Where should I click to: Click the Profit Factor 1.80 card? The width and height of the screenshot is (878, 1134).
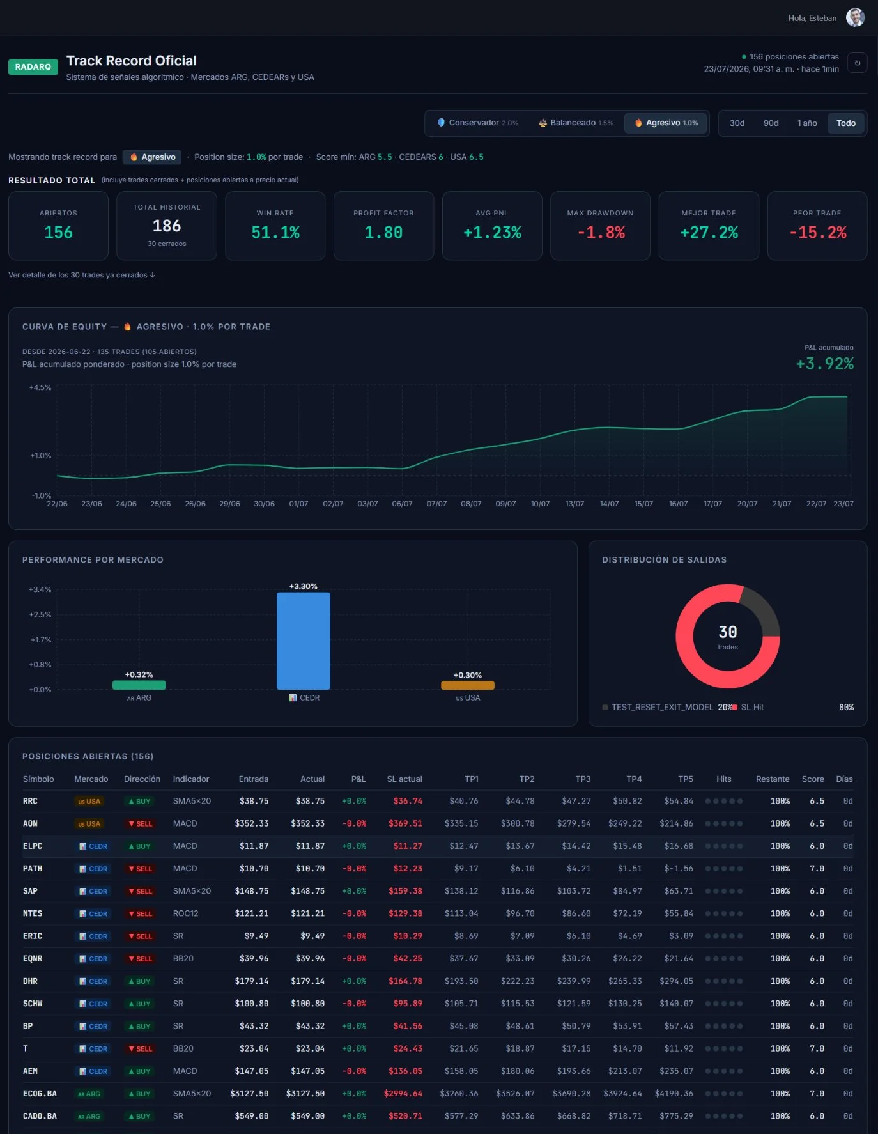click(x=383, y=226)
